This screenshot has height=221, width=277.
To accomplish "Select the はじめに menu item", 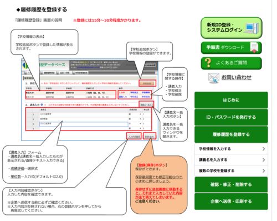I will tap(231, 100).
